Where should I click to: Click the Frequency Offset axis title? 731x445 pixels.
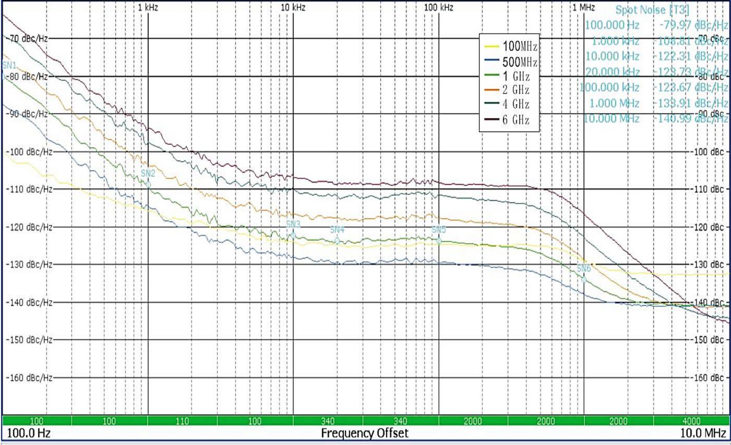click(365, 432)
